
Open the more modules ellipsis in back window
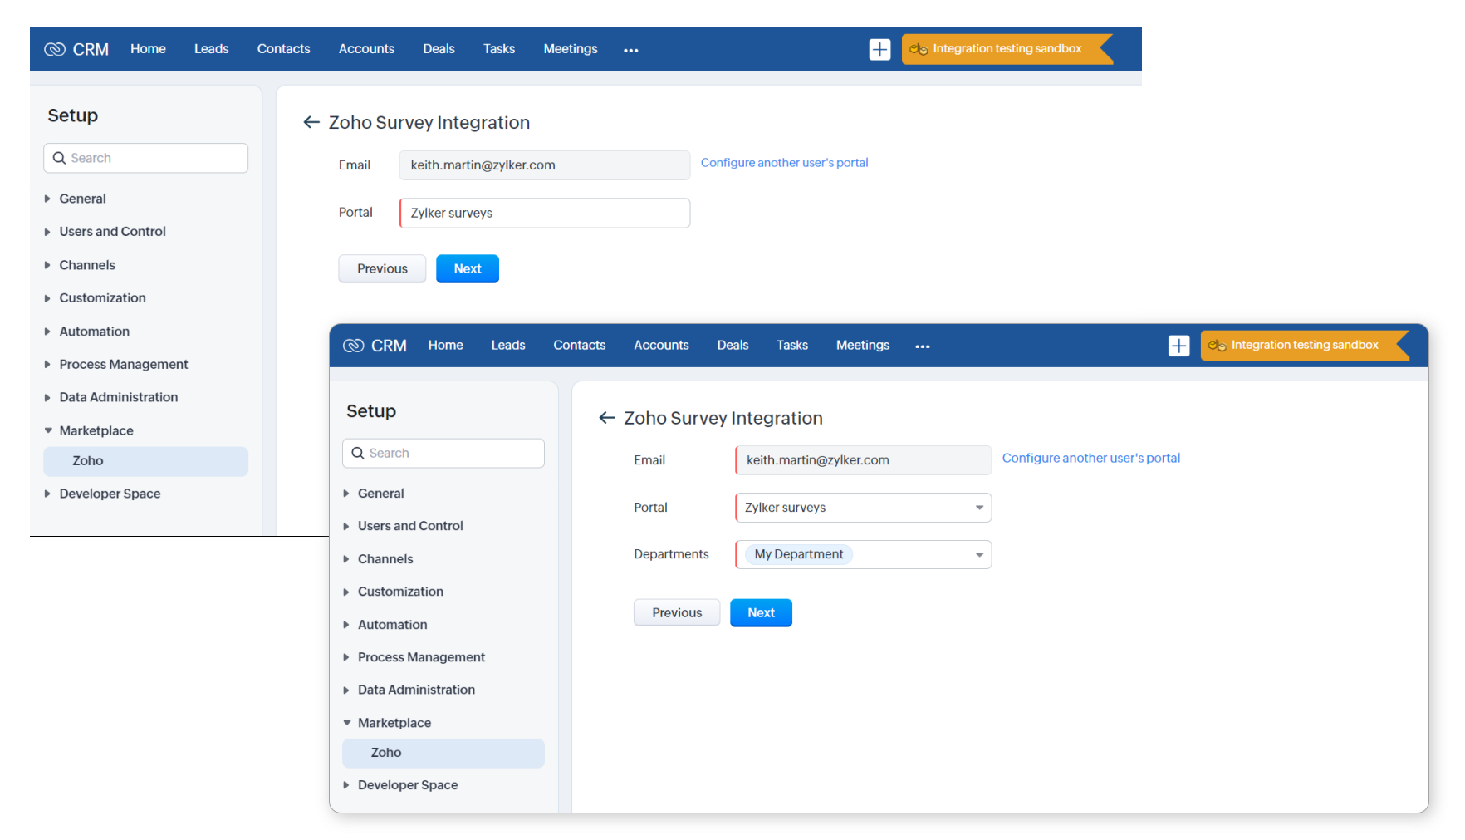[x=631, y=50]
